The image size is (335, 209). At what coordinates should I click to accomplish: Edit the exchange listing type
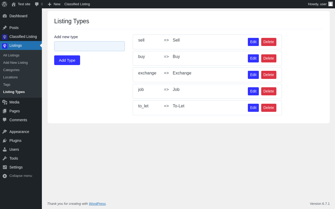coord(253,75)
